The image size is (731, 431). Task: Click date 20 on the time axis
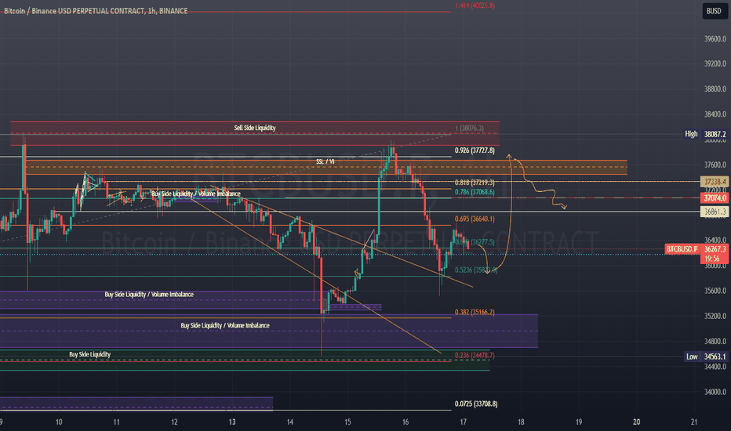click(636, 422)
